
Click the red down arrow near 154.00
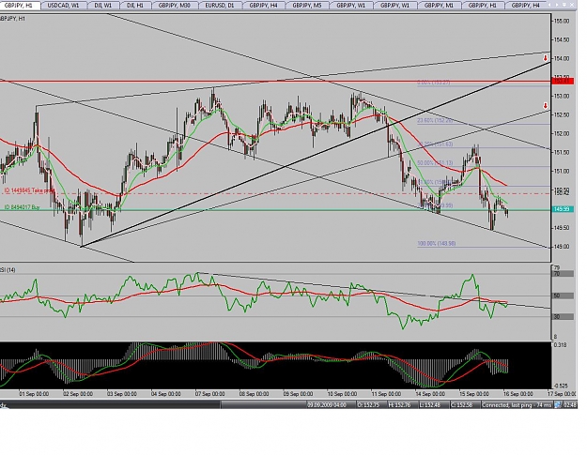546,58
